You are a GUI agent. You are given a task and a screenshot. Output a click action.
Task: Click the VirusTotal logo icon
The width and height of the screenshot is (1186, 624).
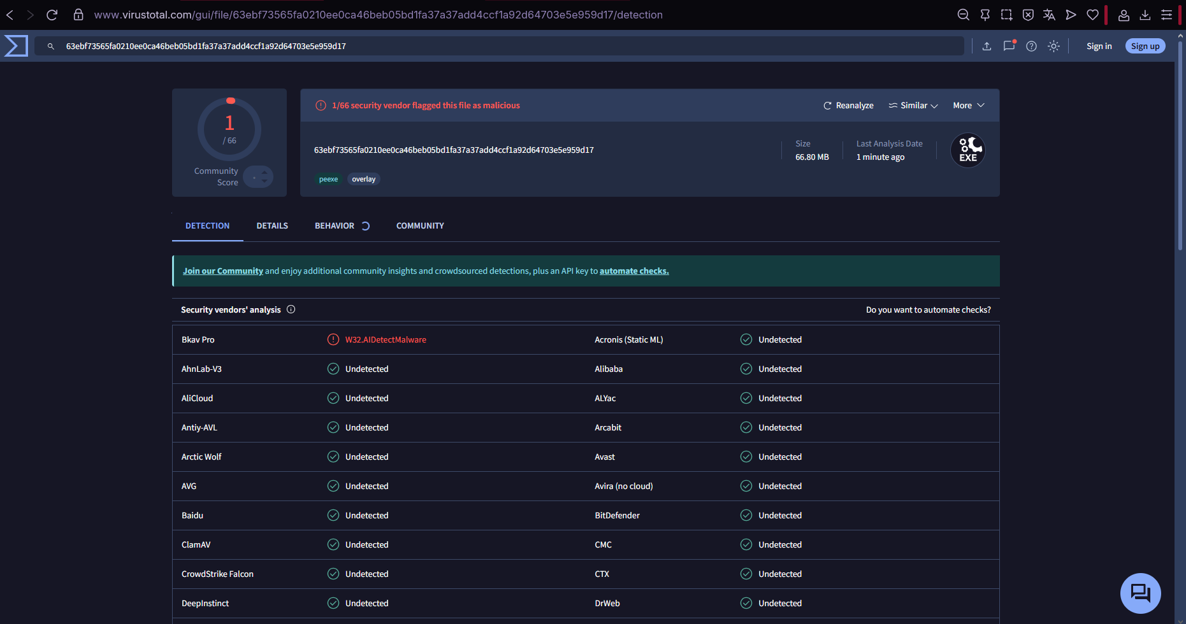point(16,46)
